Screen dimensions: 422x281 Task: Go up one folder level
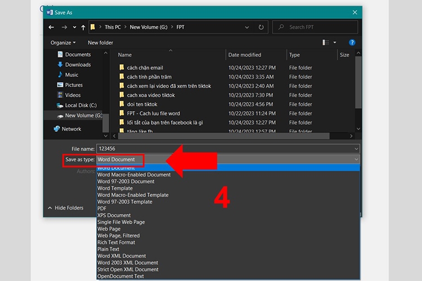[83, 27]
